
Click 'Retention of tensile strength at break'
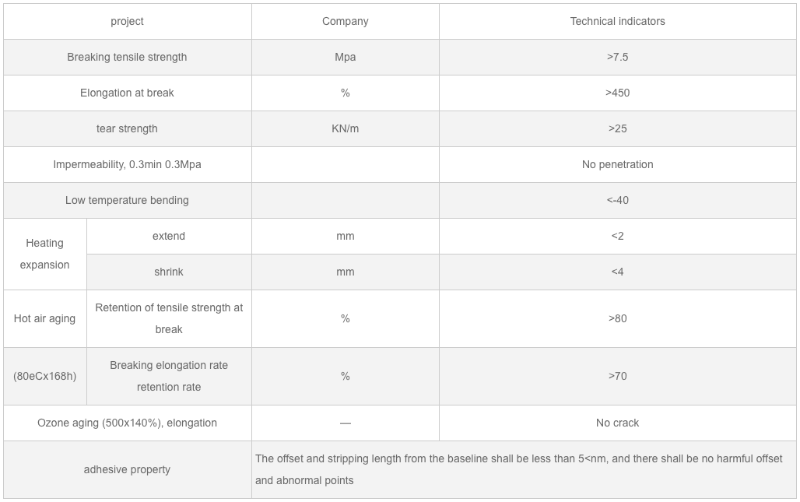point(169,318)
